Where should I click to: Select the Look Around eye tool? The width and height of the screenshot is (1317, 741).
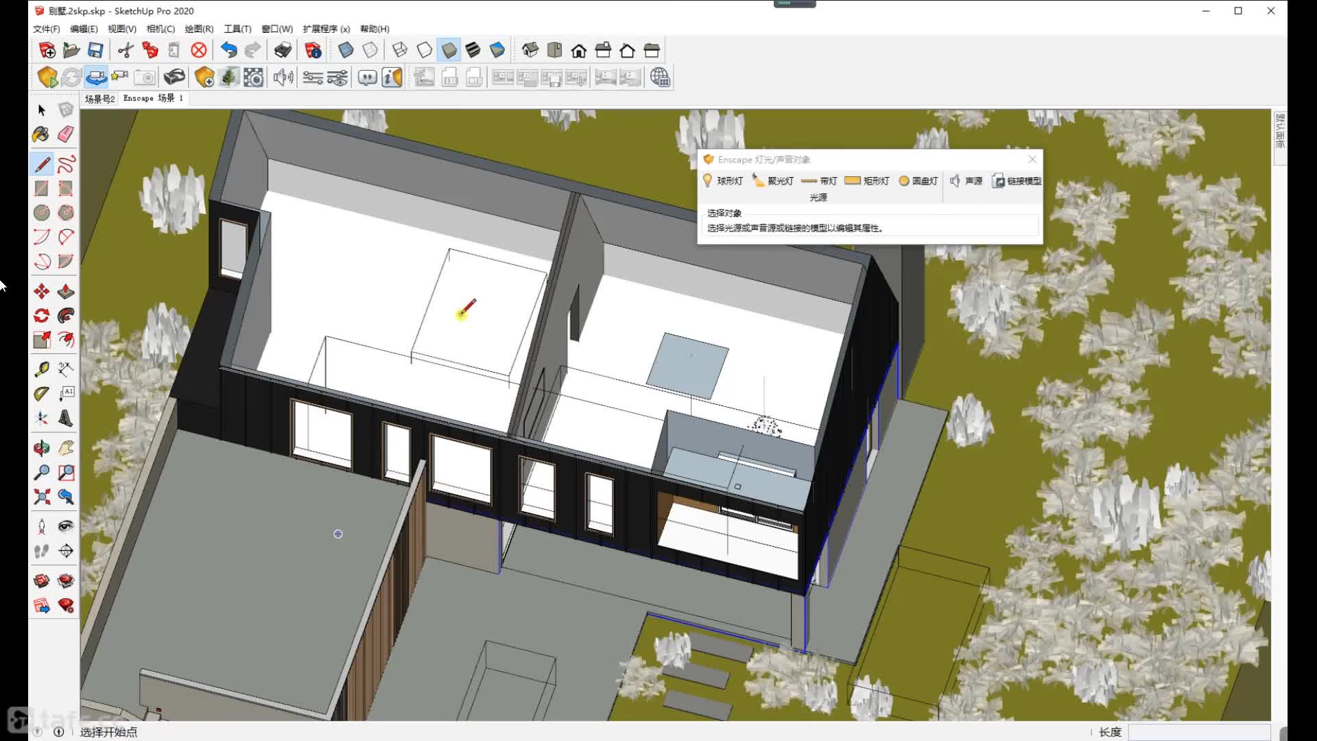[66, 526]
